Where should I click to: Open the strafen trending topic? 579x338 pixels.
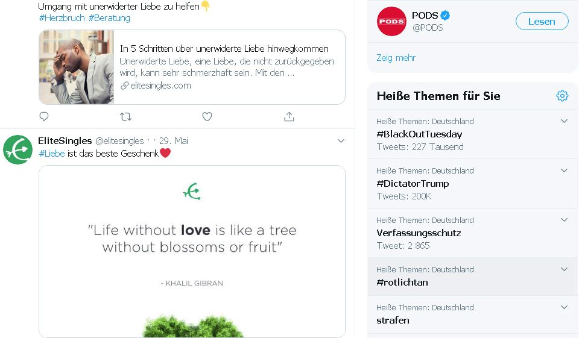coord(393,320)
